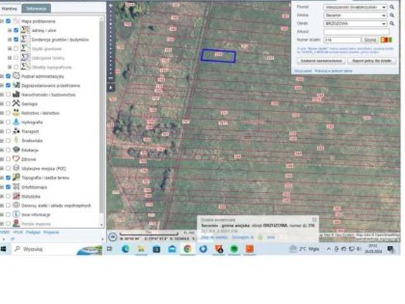Open the Mail app from the taskbar
The height and width of the screenshot is (304, 405).
(172, 249)
